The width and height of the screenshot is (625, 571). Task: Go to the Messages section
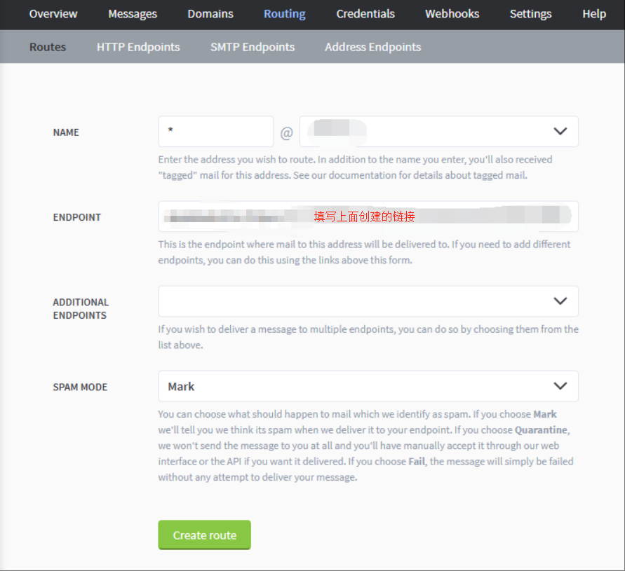point(133,14)
